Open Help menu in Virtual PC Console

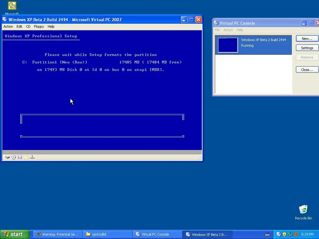point(240,30)
